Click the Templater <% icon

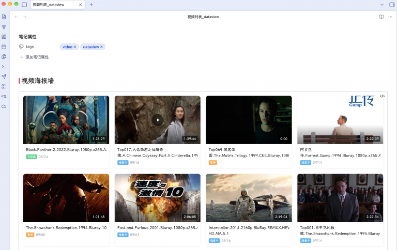point(4,97)
